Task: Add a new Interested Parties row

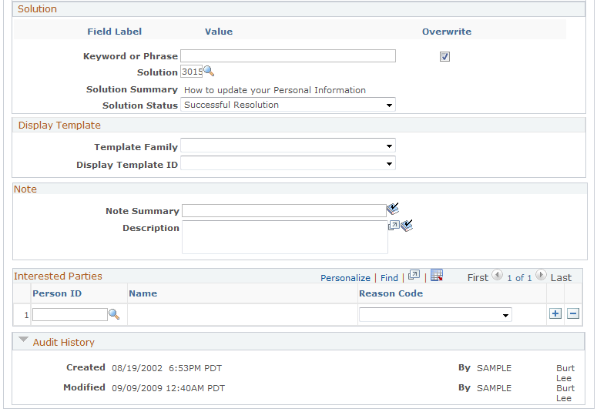Action: (555, 313)
